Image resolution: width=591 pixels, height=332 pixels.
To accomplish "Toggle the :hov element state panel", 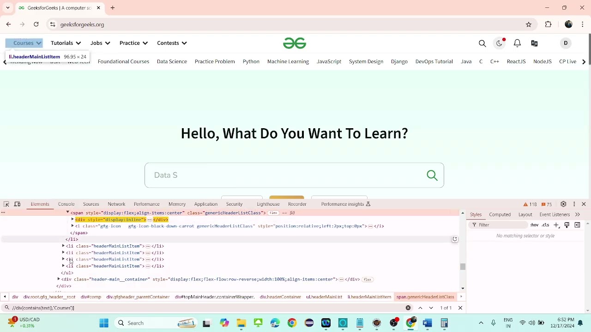I will click(534, 225).
